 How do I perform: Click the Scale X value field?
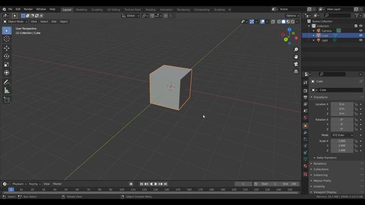[342, 141]
